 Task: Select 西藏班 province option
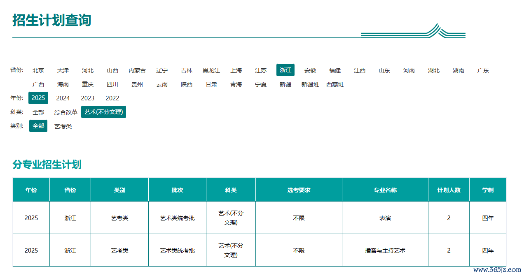point(335,84)
